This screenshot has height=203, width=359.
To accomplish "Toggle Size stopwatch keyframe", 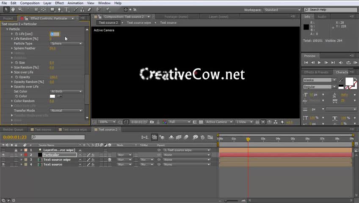I will [17, 63].
